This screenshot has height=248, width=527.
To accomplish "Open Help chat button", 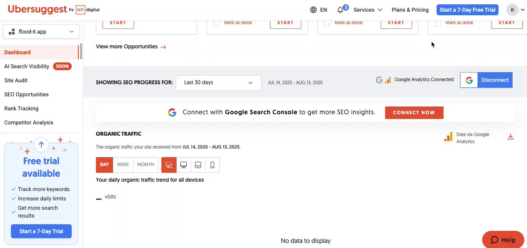I will click(x=503, y=240).
